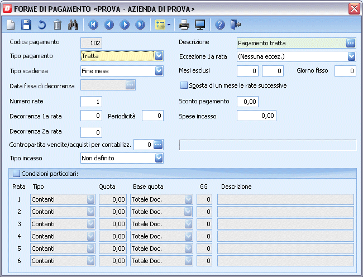
Task: Click the Giorno fisso field
Action: (345, 71)
